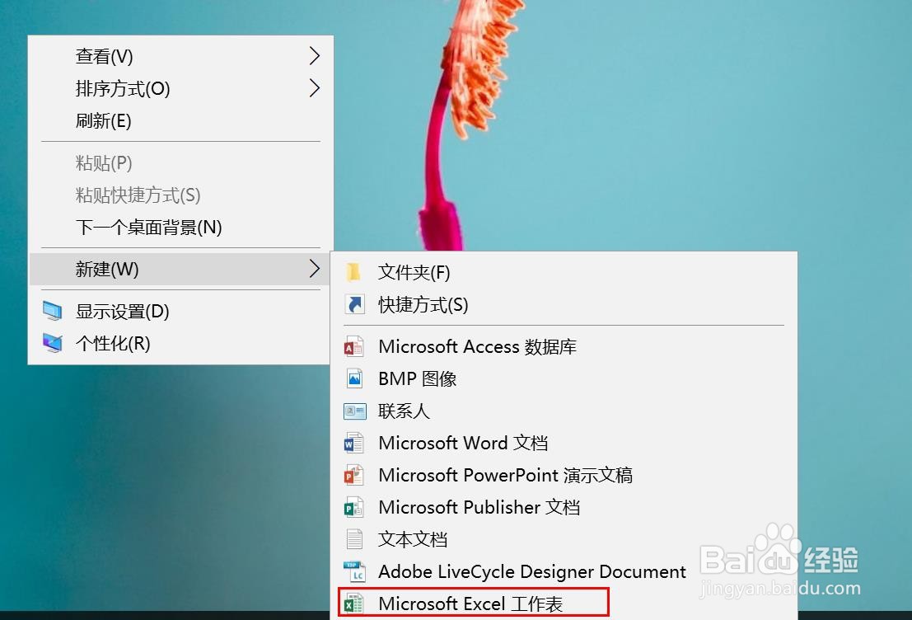Create new Adobe LiveCycle Designer Document
The image size is (912, 620).
tap(564, 571)
